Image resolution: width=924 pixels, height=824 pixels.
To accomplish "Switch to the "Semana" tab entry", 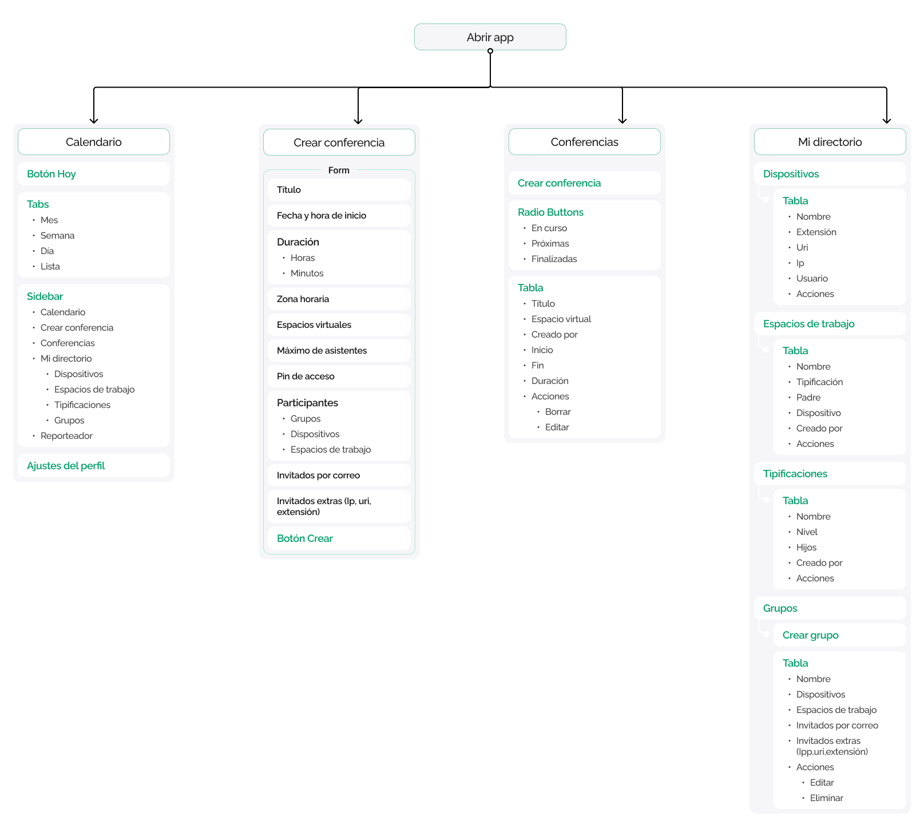I will coord(57,236).
